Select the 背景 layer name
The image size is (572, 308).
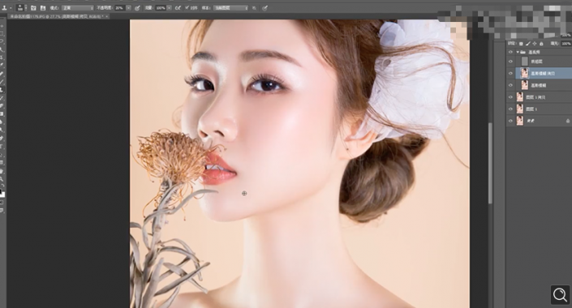coord(531,121)
